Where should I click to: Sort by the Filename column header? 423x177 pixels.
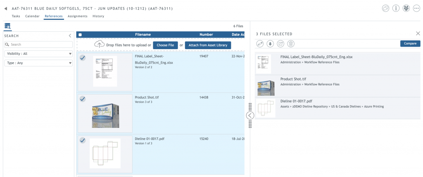(143, 35)
